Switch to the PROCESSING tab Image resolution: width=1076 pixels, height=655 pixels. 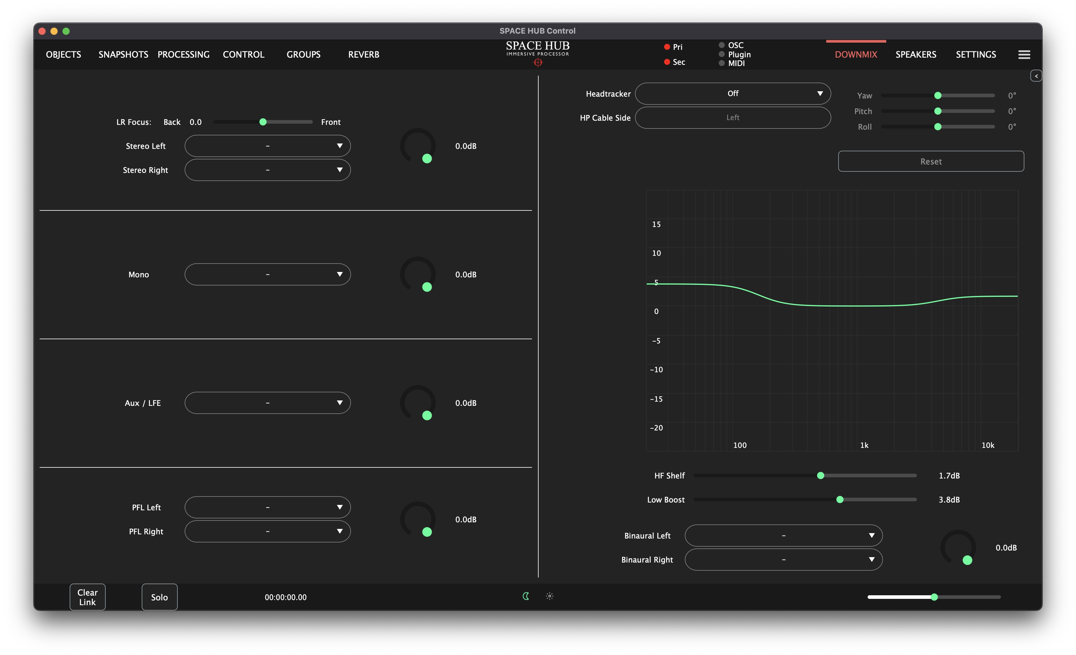point(183,55)
